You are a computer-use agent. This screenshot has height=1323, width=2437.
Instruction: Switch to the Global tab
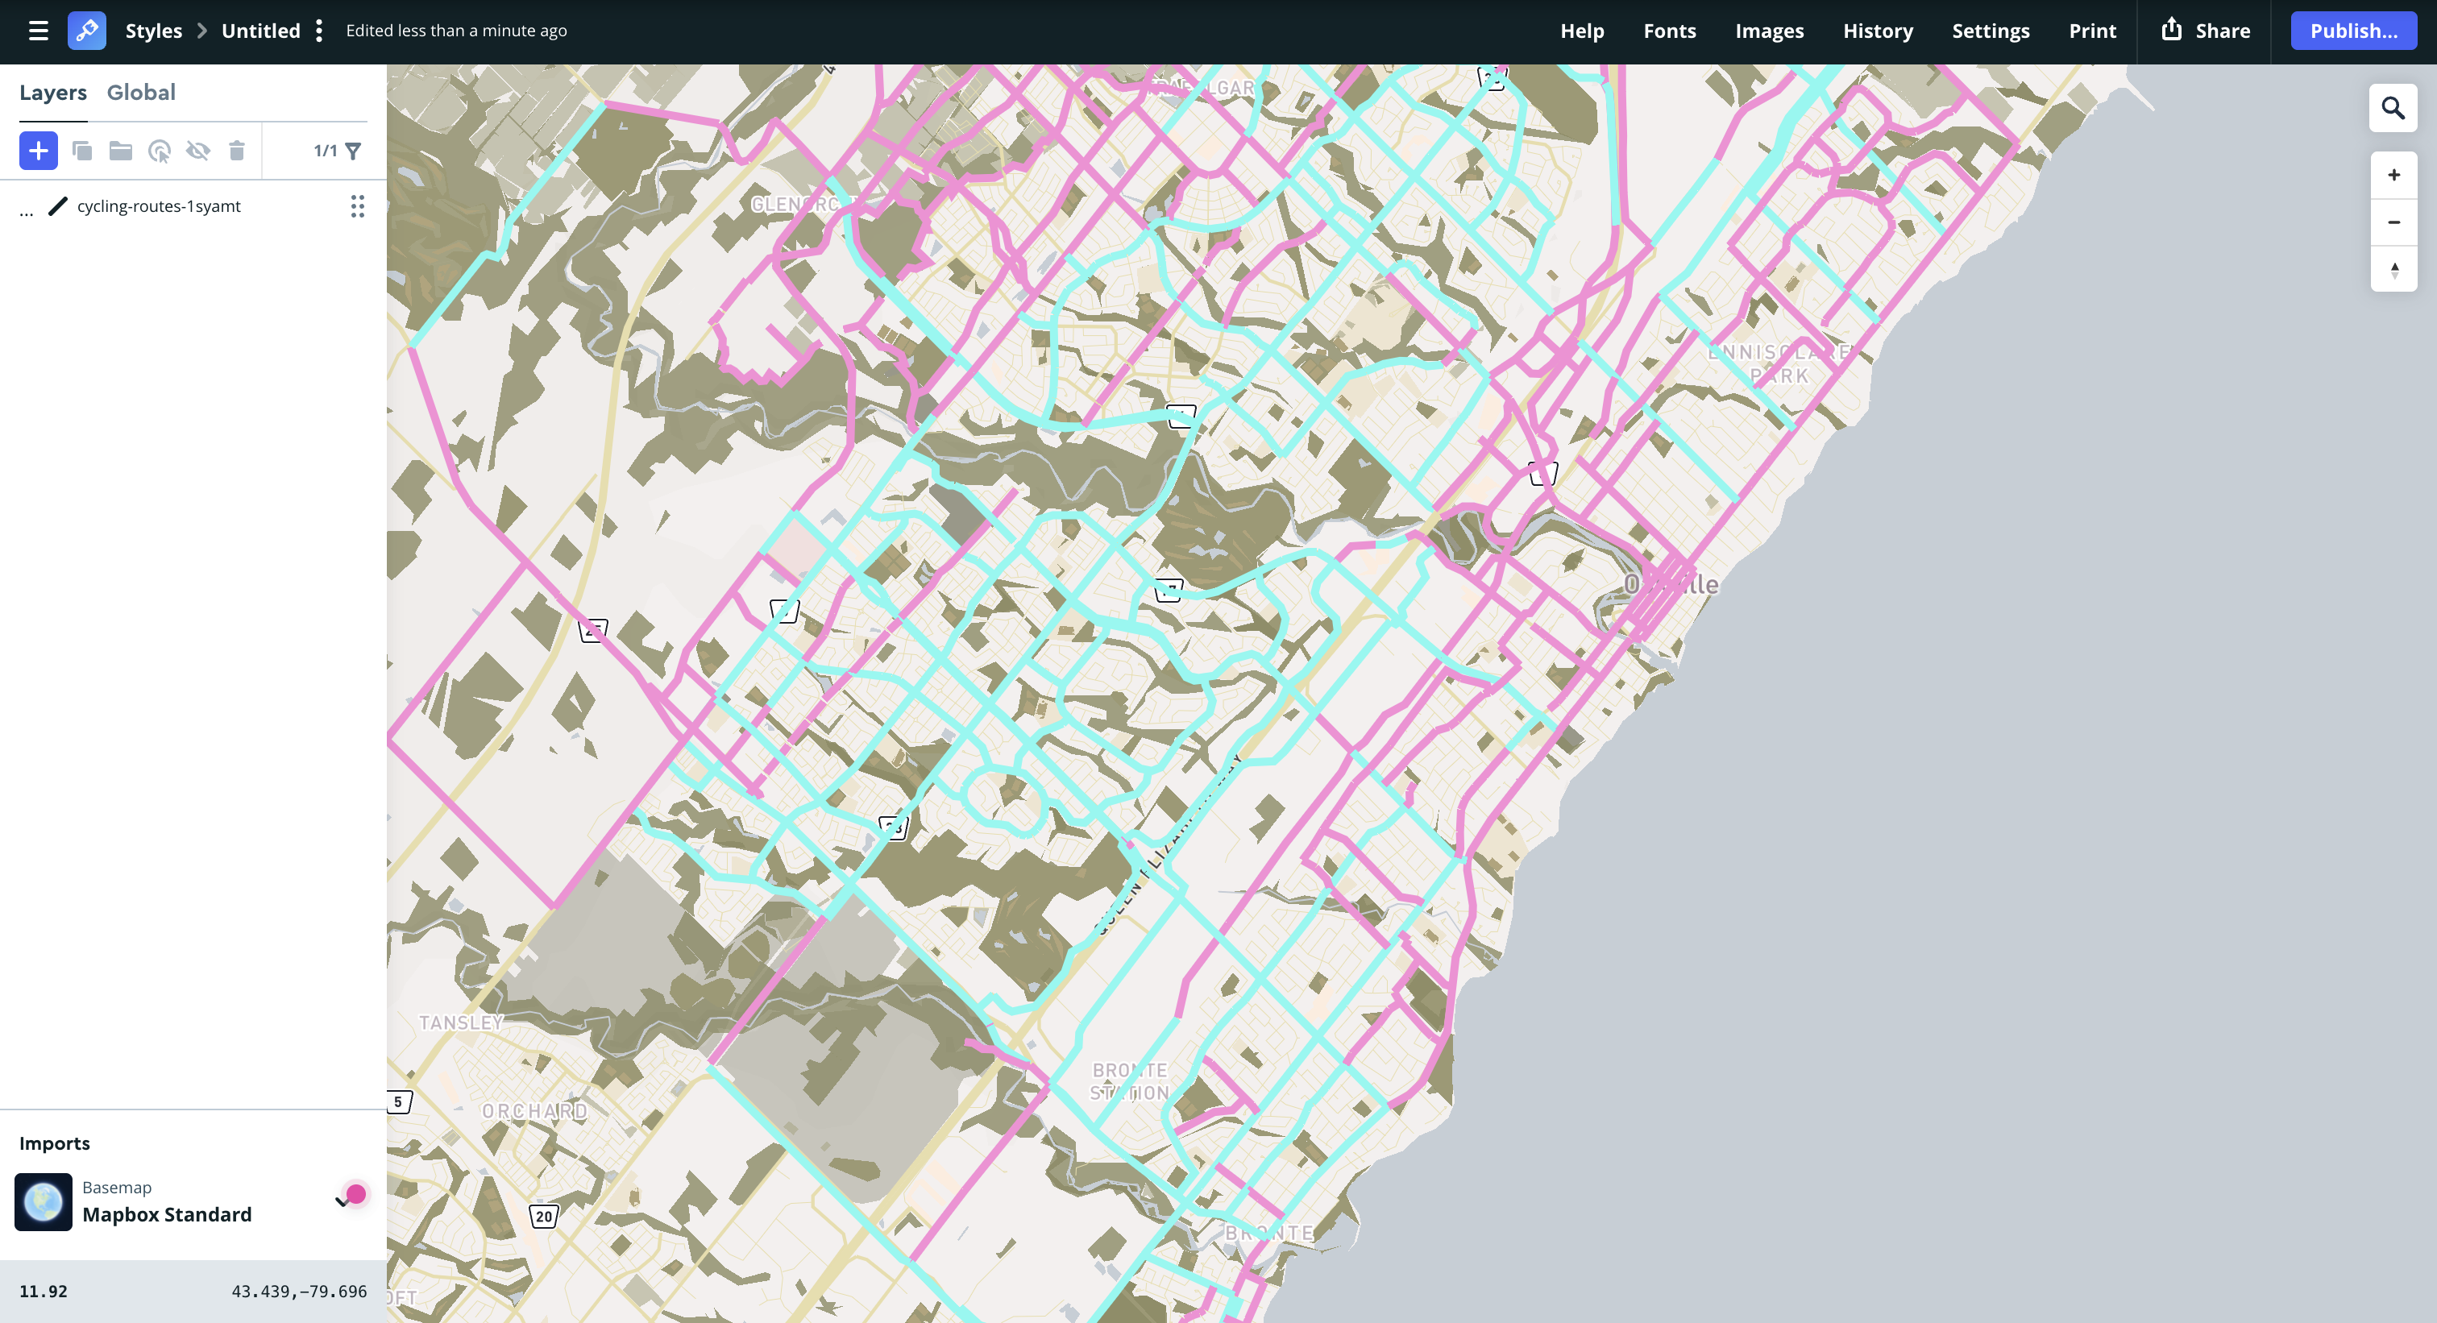142,92
